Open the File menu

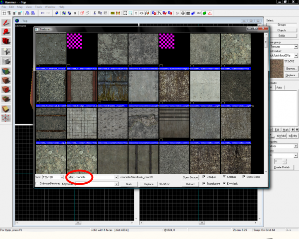3,7
